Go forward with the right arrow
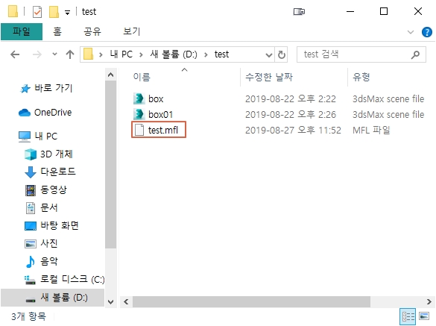Image resolution: width=436 pixels, height=326 pixels. click(x=37, y=54)
